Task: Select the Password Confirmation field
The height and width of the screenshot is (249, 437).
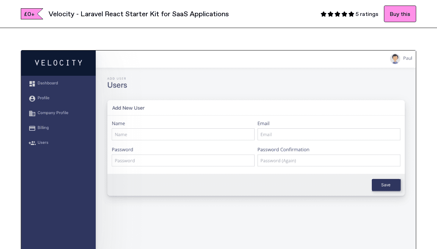Action: coord(329,160)
